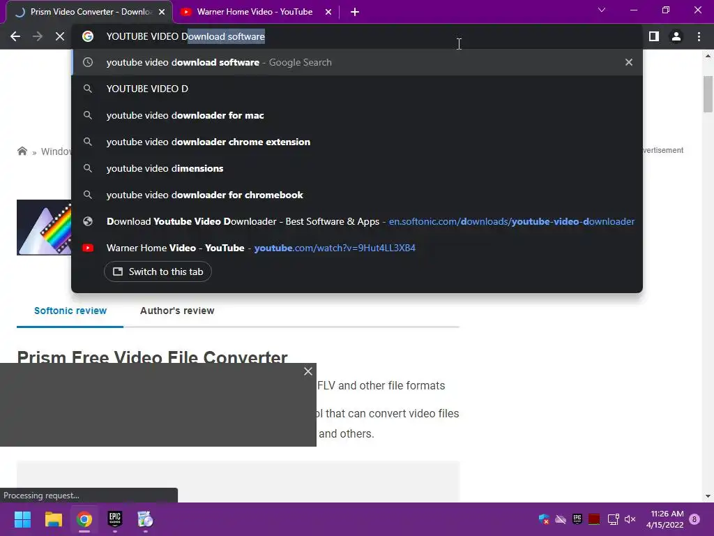
Task: Switch to the Prism Video Converter tab
Action: 89,12
